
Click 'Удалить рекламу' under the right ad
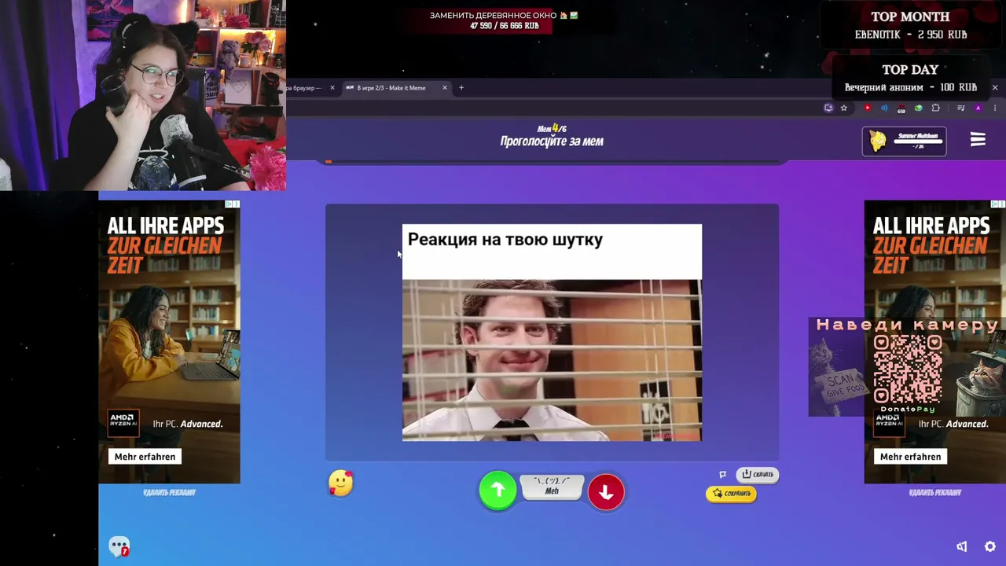(x=935, y=493)
